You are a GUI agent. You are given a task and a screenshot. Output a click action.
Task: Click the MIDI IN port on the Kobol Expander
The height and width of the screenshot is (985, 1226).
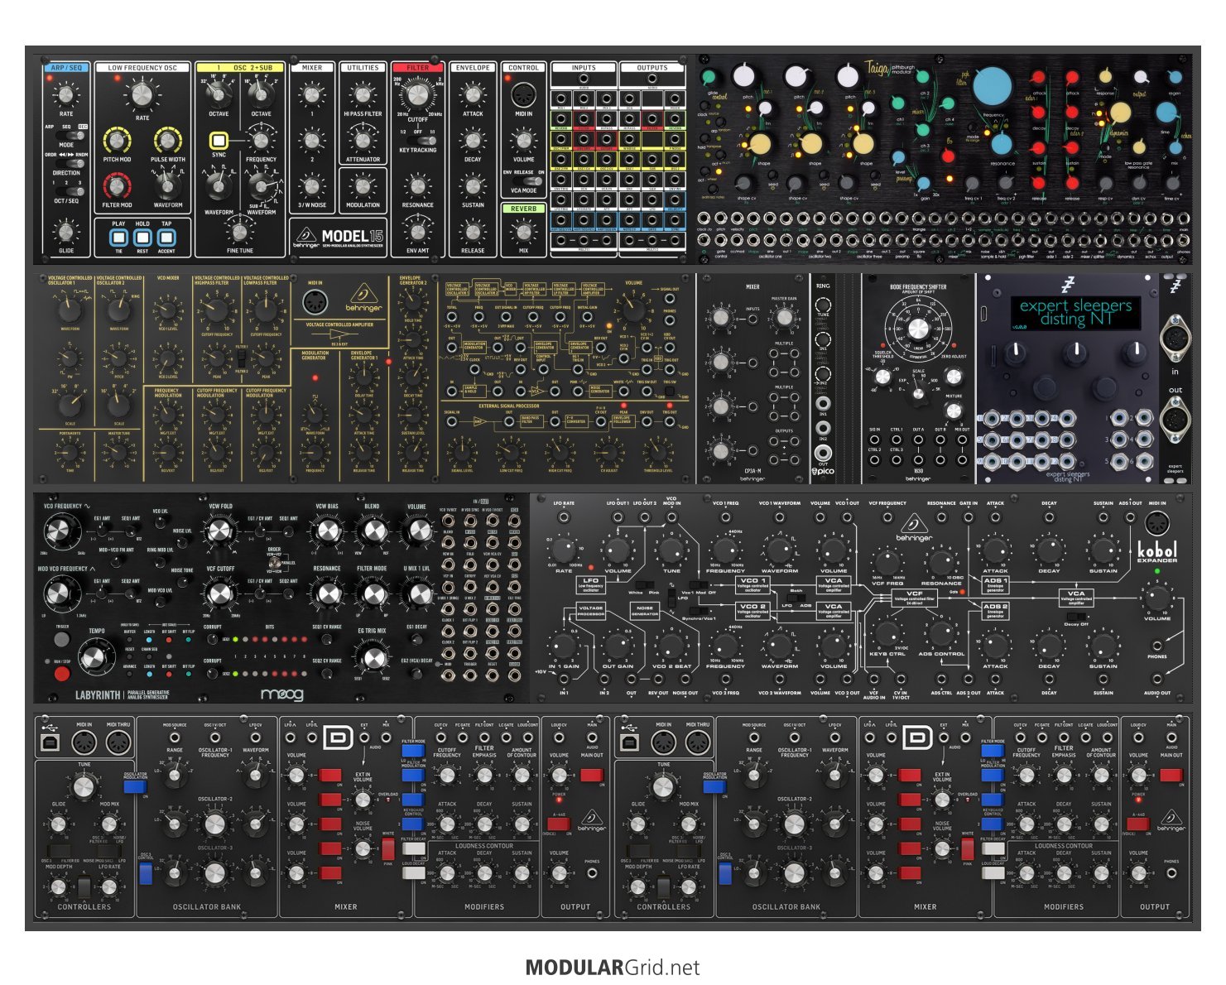coord(1157,523)
